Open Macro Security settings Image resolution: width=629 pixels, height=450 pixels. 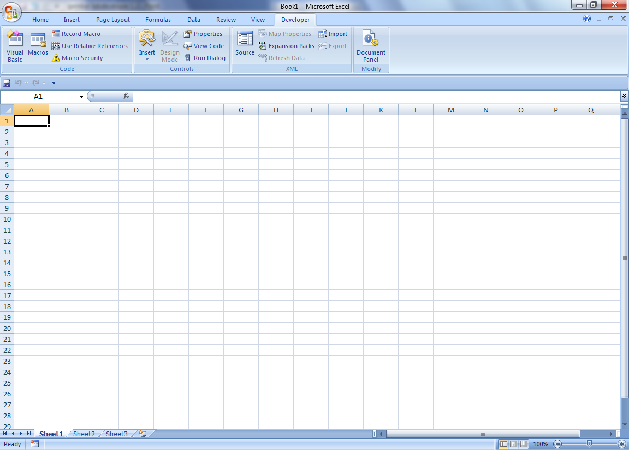pyautogui.click(x=78, y=58)
